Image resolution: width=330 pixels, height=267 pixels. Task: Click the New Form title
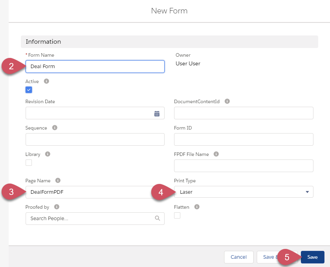(x=169, y=11)
